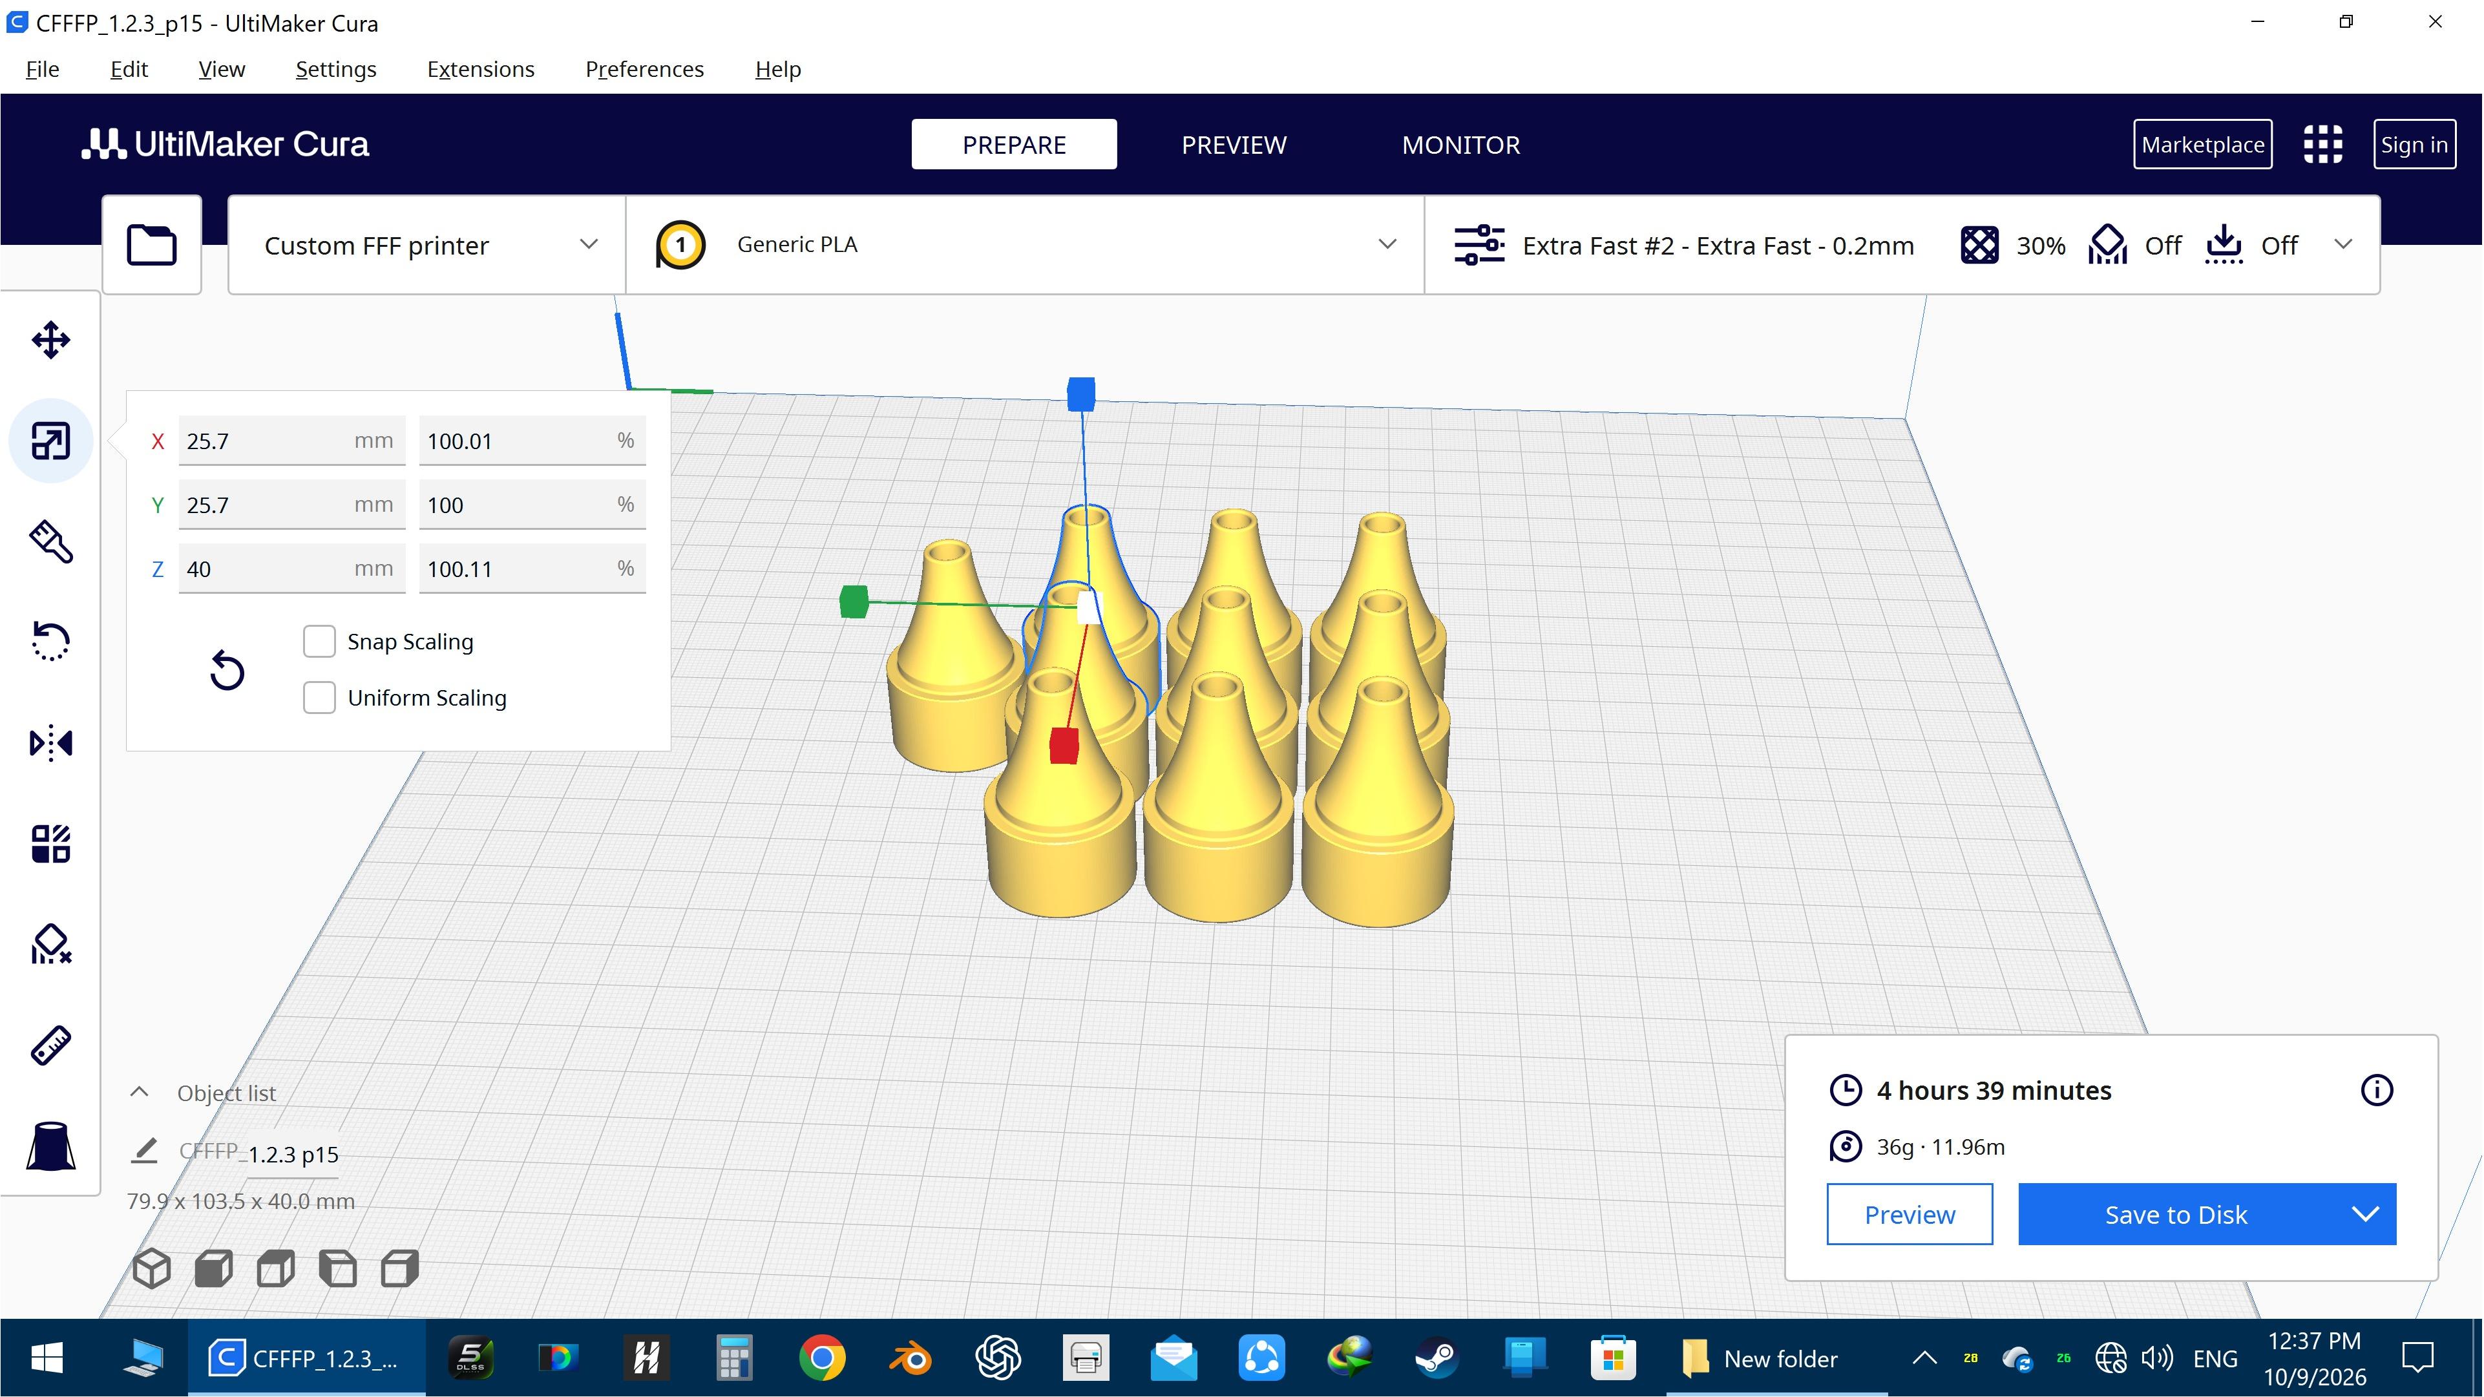
Task: Open the application switcher grid icon
Action: [x=2322, y=145]
